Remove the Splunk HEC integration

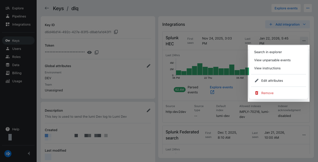click(x=267, y=93)
